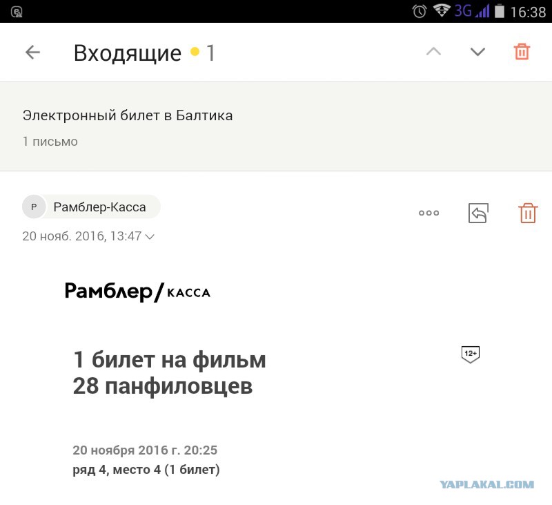
Task: Tap the notification icon at status bar left
Action: pyautogui.click(x=17, y=12)
